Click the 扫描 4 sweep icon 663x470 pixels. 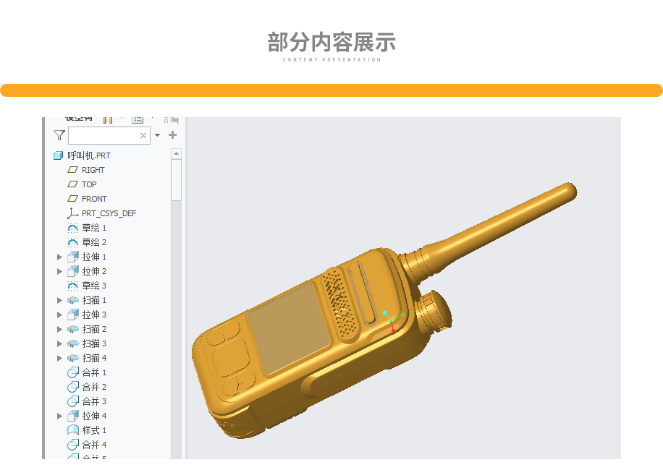coord(73,358)
